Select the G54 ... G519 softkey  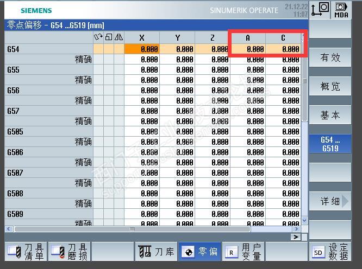pos(330,144)
